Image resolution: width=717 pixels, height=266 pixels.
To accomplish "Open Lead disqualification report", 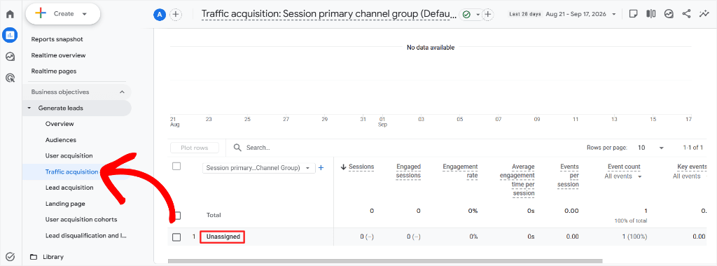I will [86, 236].
